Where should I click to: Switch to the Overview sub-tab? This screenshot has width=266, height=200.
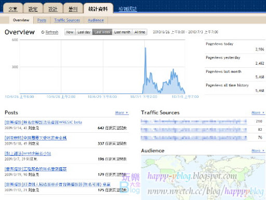(x=21, y=20)
